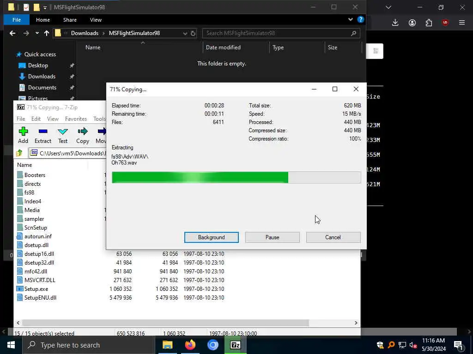Click the uBlock shield icon in browser
The height and width of the screenshot is (354, 473).
click(x=445, y=23)
